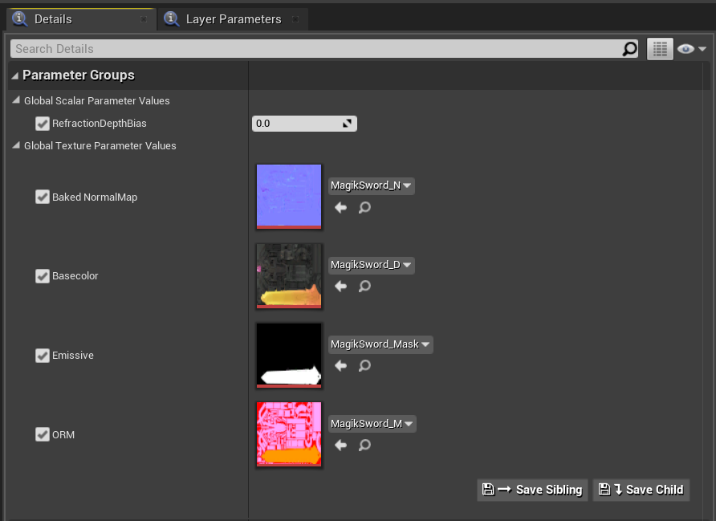
Task: Click the Emissive label text
Action: pyautogui.click(x=72, y=356)
